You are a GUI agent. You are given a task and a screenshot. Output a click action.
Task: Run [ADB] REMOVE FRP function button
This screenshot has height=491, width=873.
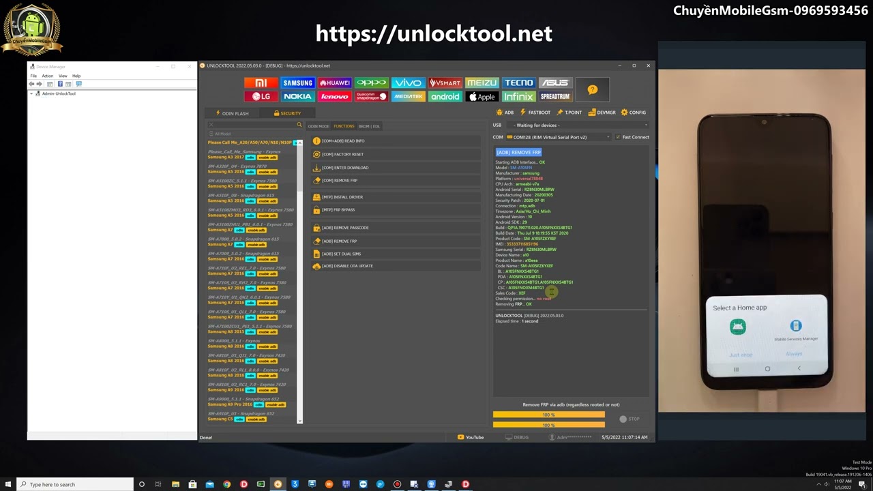click(x=396, y=241)
